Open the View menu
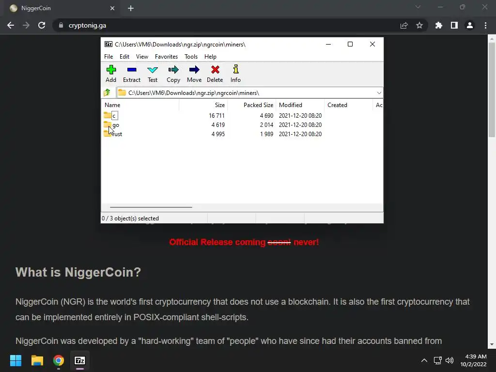 click(142, 57)
